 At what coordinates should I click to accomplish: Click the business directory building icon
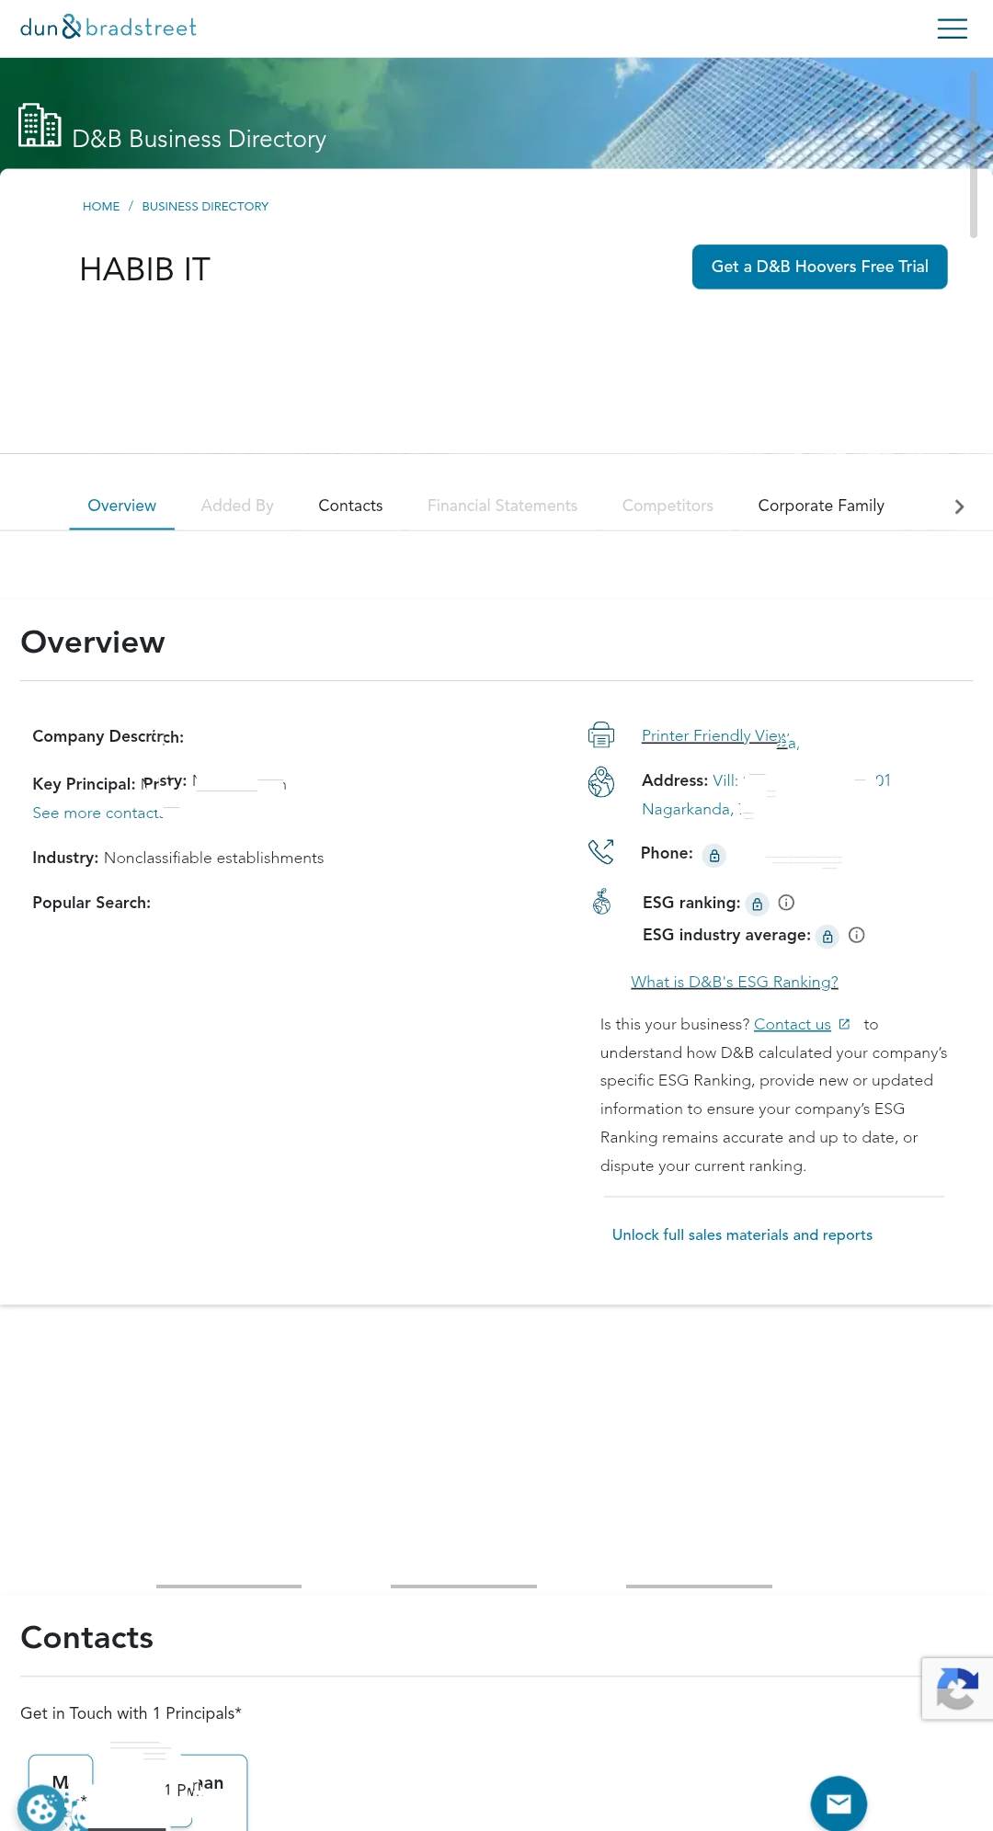pos(40,125)
